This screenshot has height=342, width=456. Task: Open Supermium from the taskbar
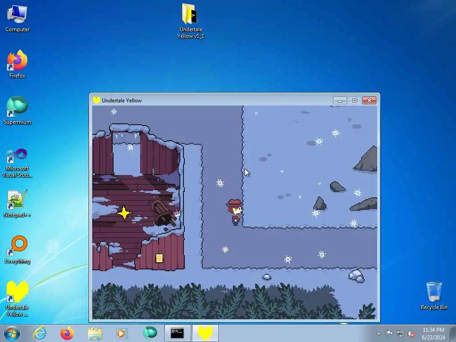point(150,333)
